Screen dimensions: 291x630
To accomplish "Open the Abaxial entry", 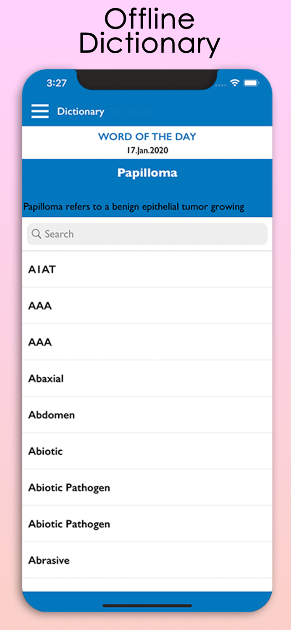I will [x=46, y=378].
